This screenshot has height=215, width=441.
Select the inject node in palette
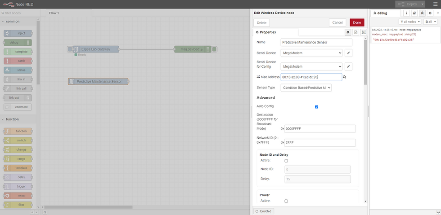click(18, 33)
